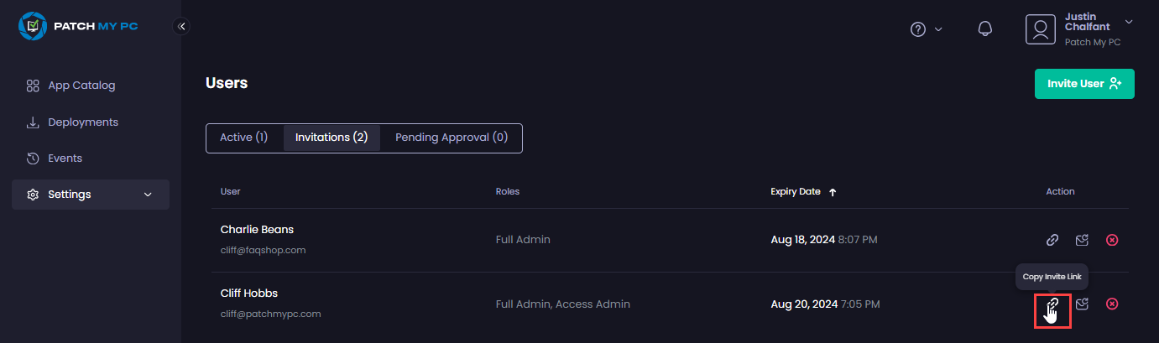1159x343 pixels.
Task: Revoke Cliff Hobbs' invitation
Action: point(1112,304)
